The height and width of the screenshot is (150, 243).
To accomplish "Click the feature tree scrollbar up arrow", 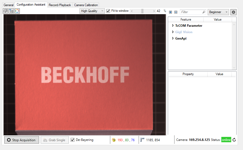I will tap(234, 25).
